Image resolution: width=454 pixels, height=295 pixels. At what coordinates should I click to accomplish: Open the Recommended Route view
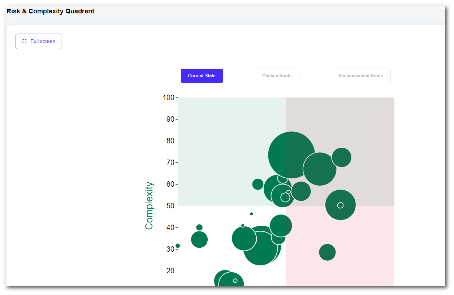point(360,76)
